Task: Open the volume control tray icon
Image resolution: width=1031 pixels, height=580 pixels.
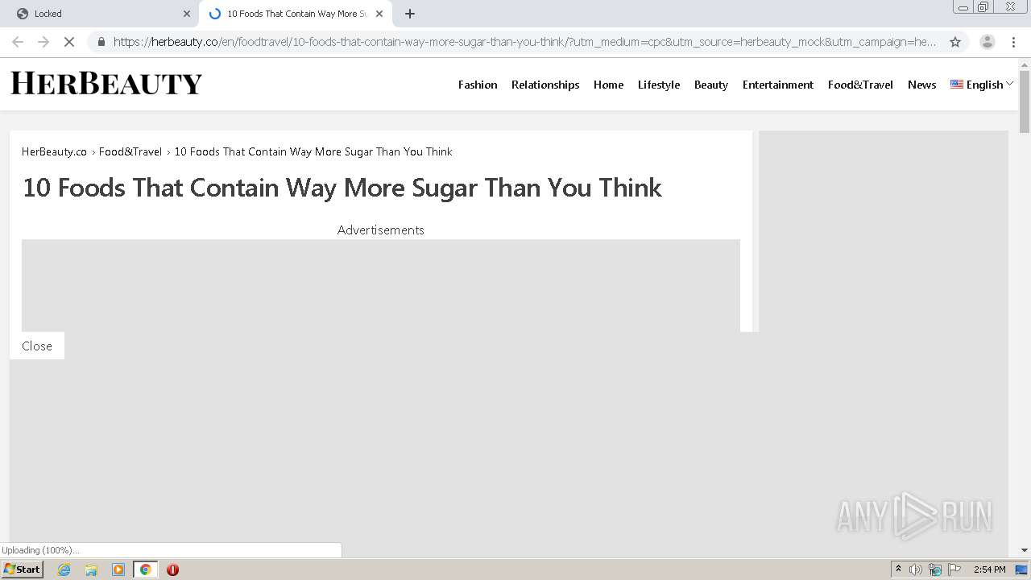Action: click(x=916, y=570)
